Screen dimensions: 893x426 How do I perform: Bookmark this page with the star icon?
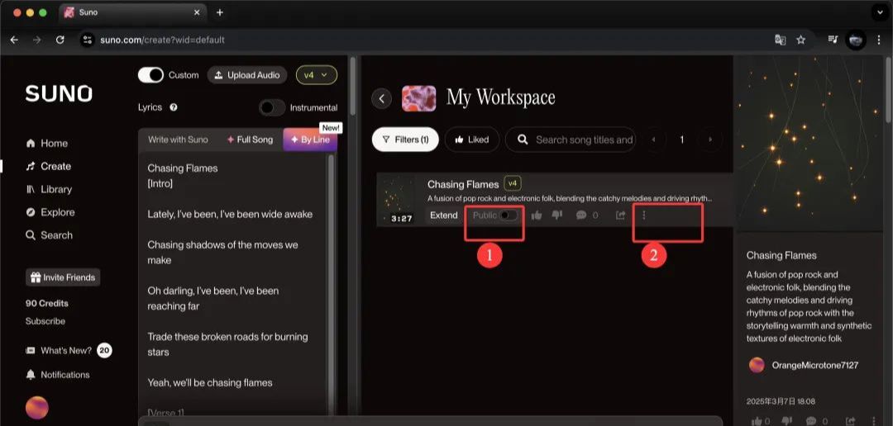click(801, 40)
